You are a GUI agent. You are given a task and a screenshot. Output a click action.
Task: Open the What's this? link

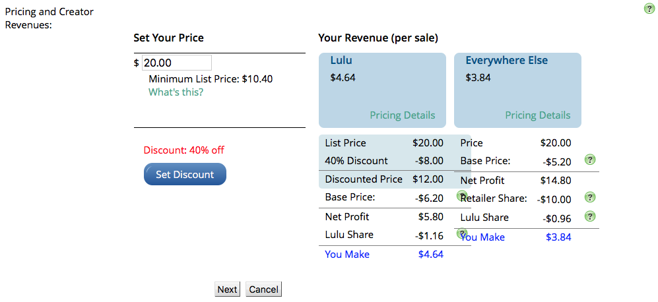(x=176, y=92)
